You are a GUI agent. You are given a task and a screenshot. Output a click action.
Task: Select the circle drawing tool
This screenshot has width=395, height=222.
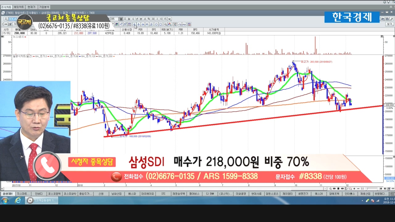coord(156,24)
